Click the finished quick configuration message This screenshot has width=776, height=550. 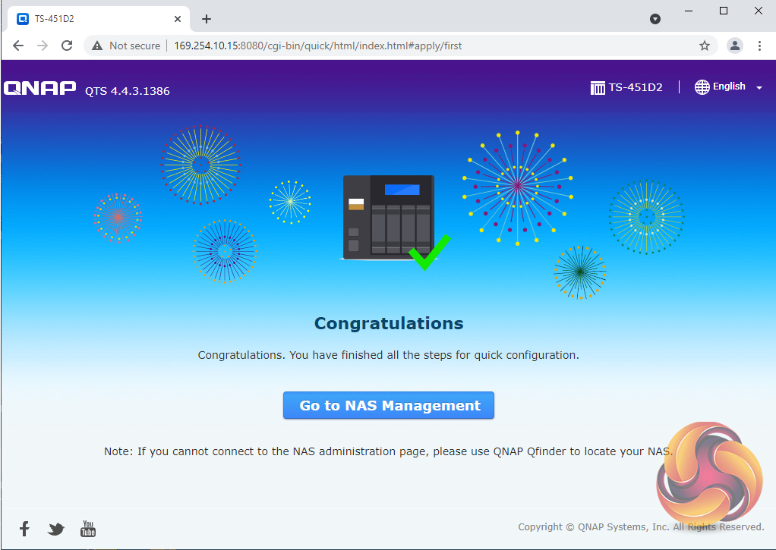pos(388,355)
